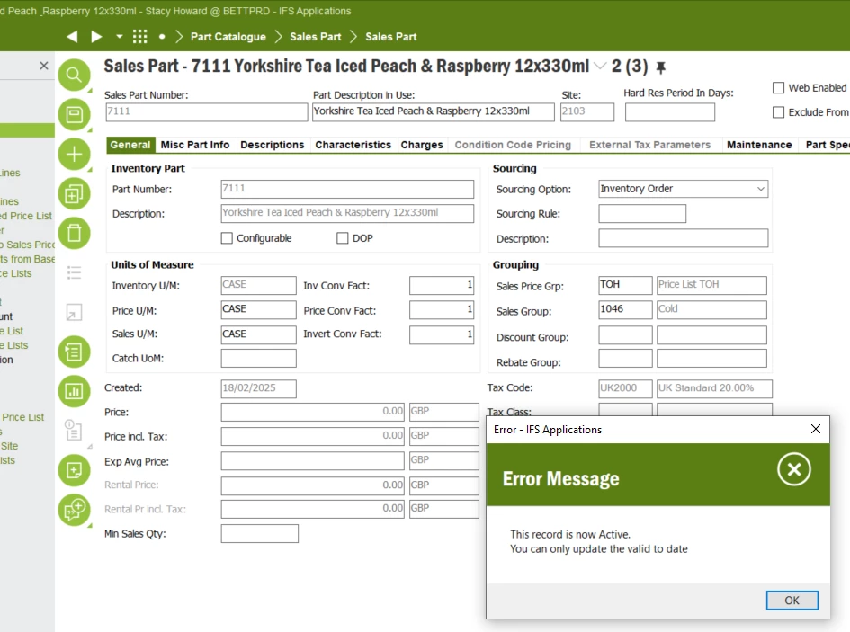Click OK in the error dialog
This screenshot has height=632, width=850.
point(792,600)
